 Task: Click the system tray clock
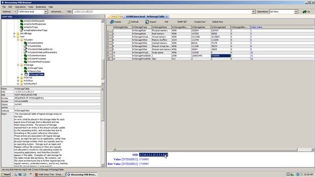pyautogui.click(x=309, y=175)
